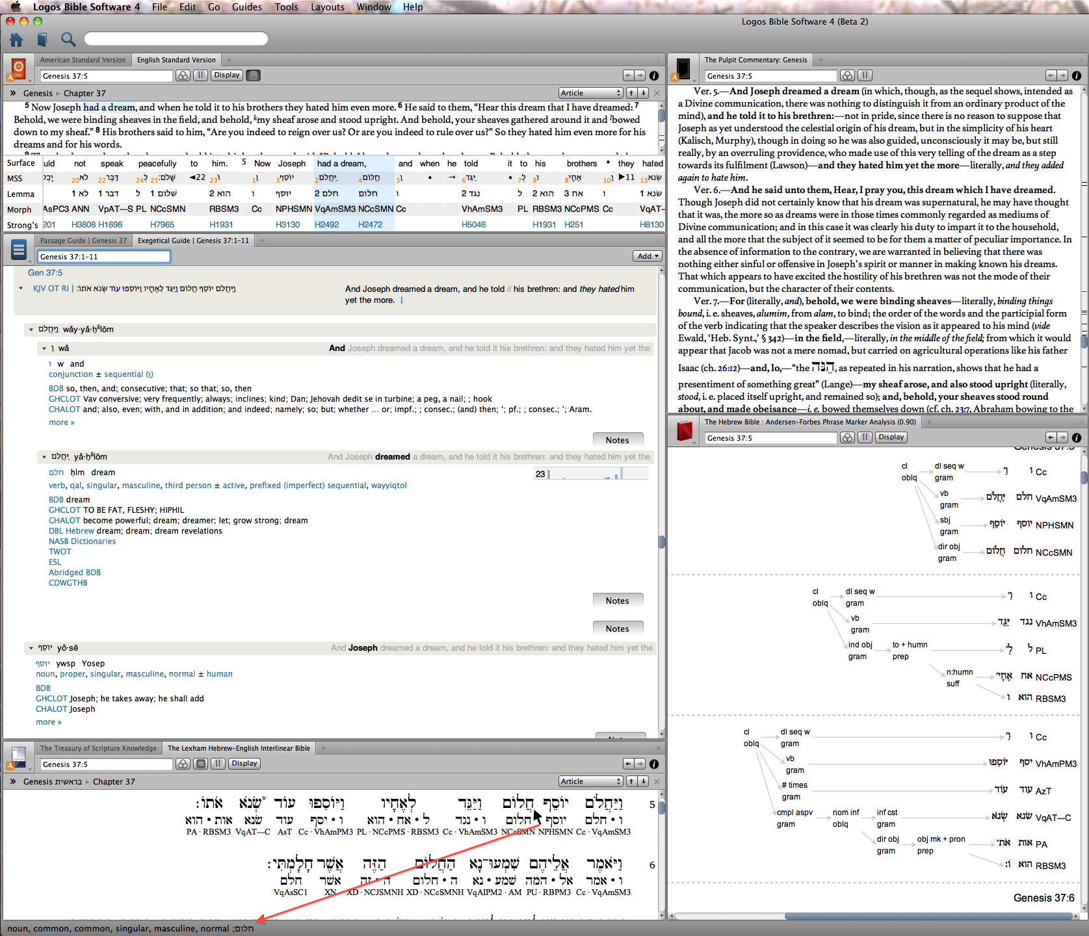Click Display button in Lexham panel

(244, 764)
